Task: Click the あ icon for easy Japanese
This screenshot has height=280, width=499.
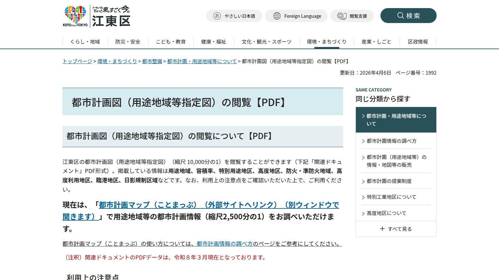Action: pyautogui.click(x=217, y=16)
